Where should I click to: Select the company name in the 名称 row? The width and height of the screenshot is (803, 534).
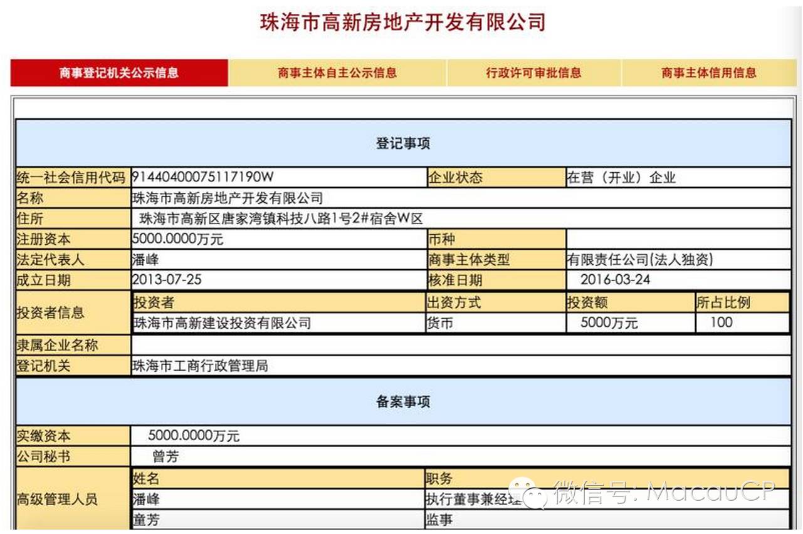[x=228, y=198]
